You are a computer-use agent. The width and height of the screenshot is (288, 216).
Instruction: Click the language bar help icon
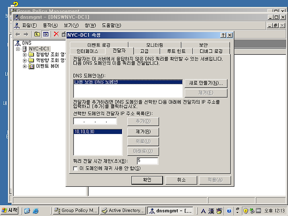point(229,211)
